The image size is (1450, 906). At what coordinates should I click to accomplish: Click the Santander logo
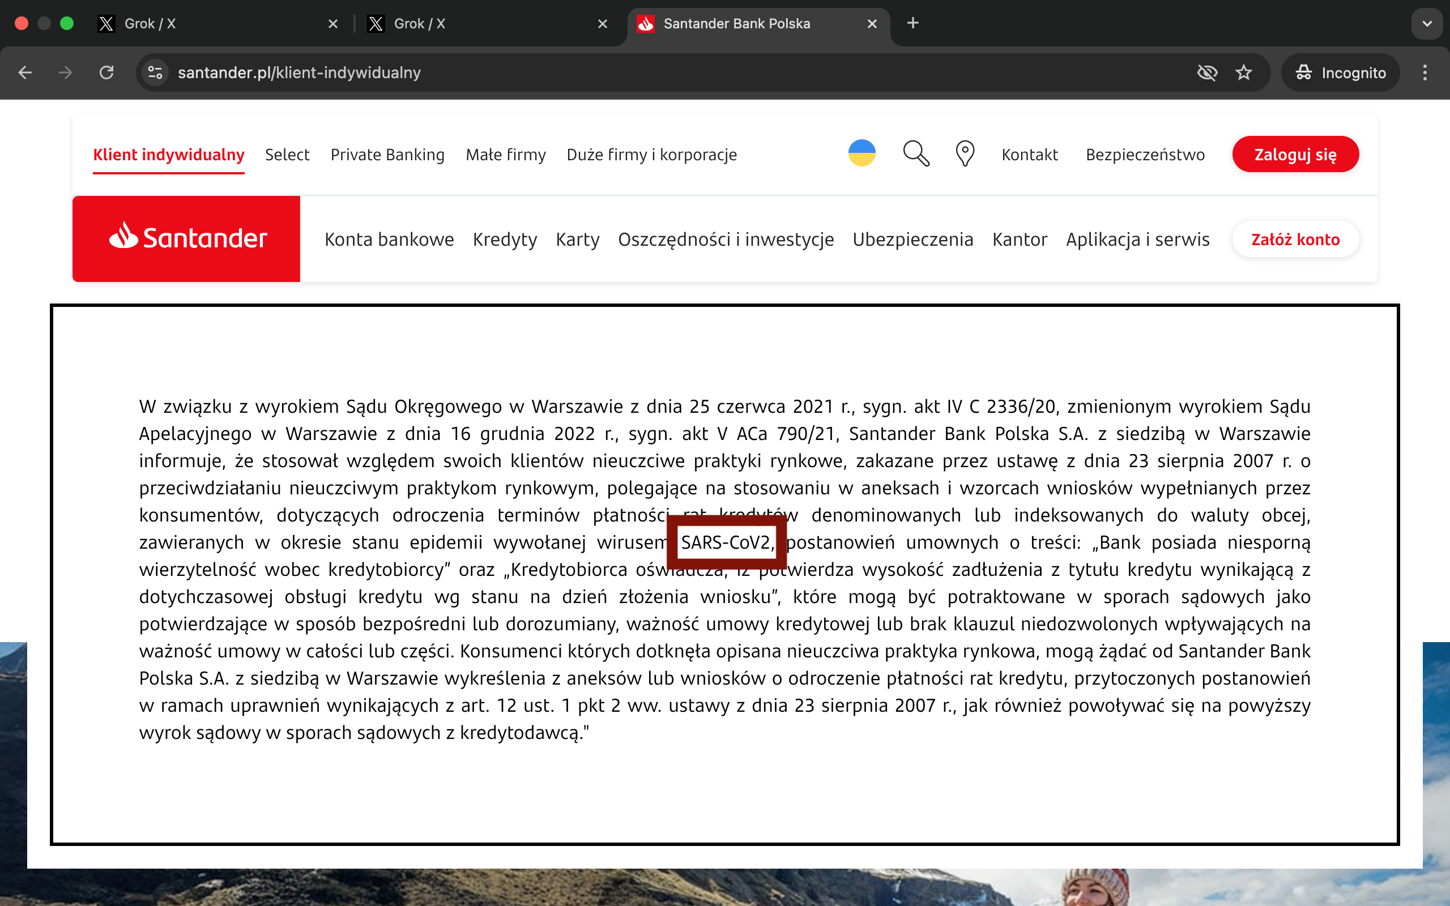186,238
